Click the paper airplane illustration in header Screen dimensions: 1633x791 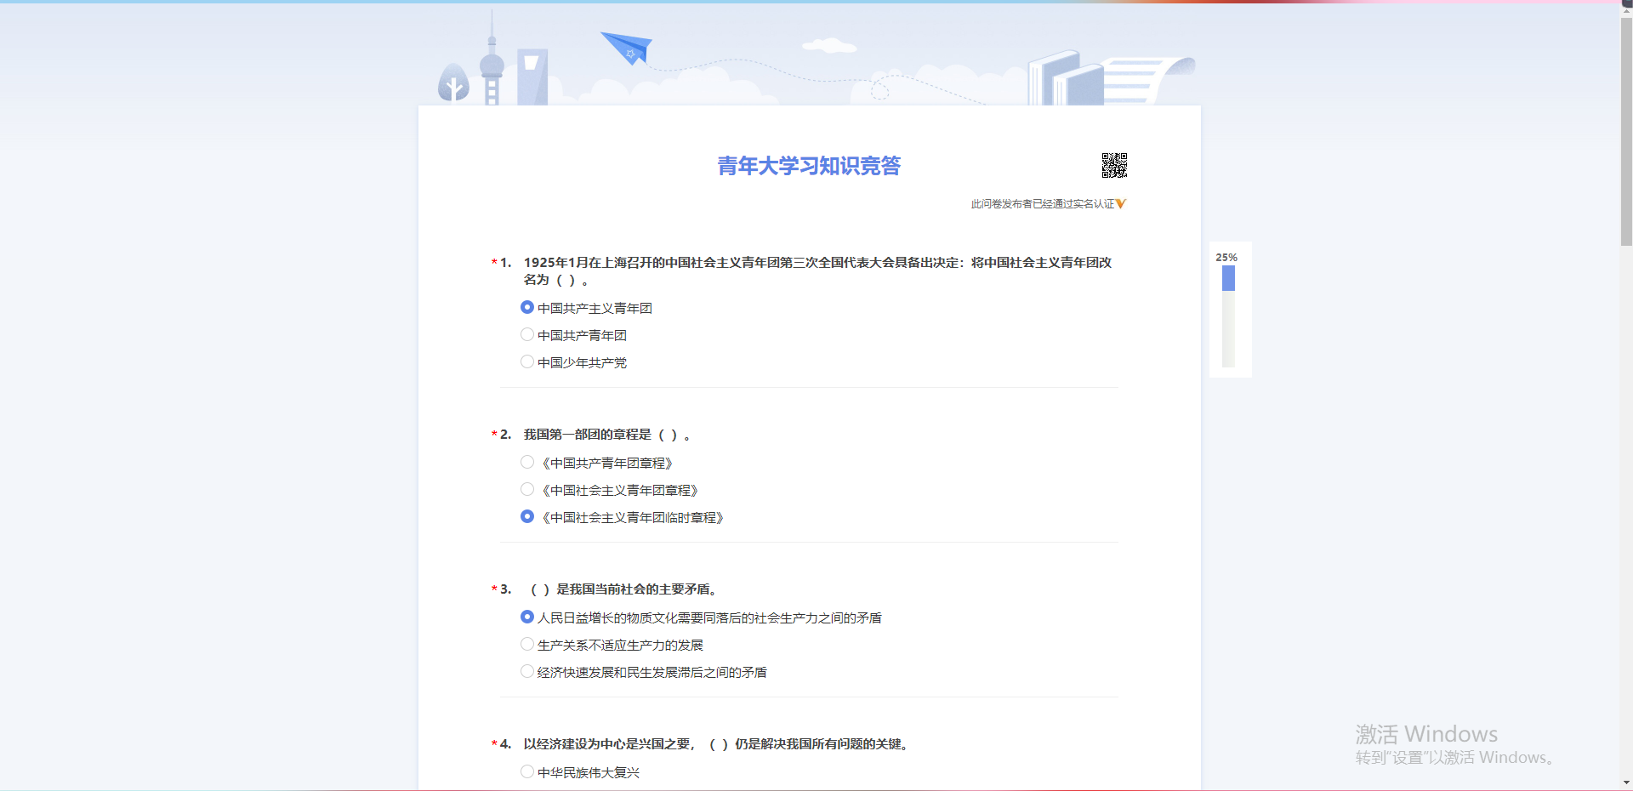(628, 48)
